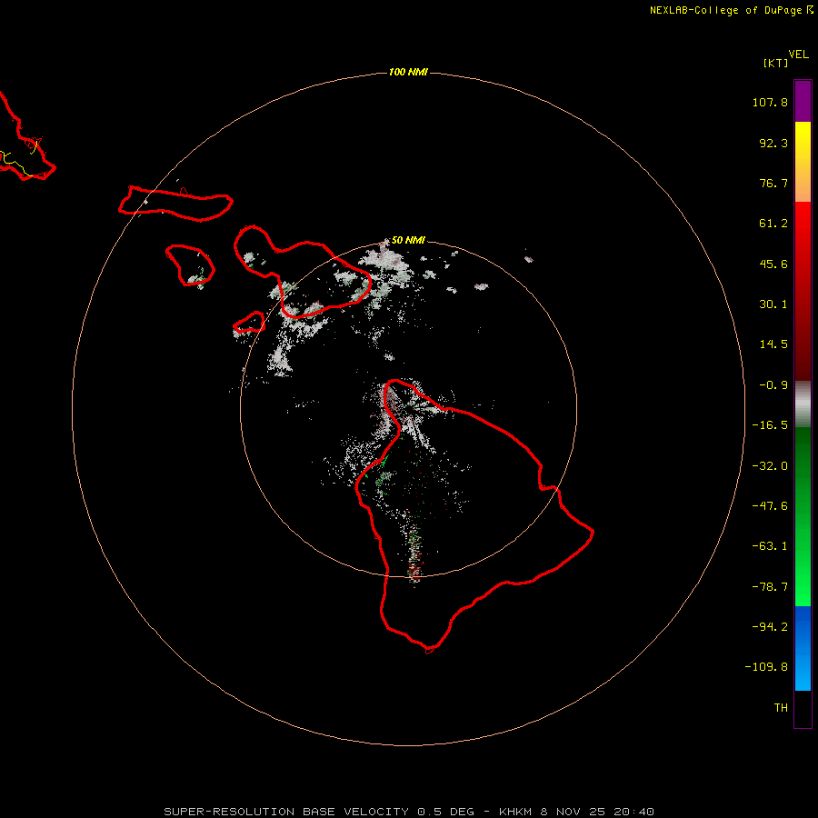The width and height of the screenshot is (818, 818).
Task: Click the blue segment of velocity color bar
Action: pyautogui.click(x=803, y=648)
